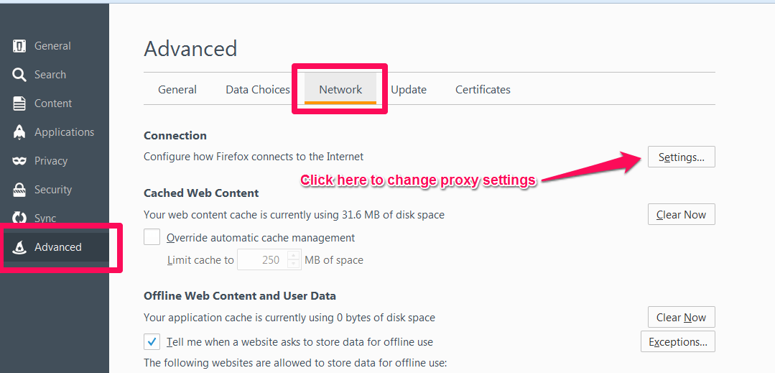Switch to the Data Choices tab
Screen dimensions: 775x373
point(258,90)
